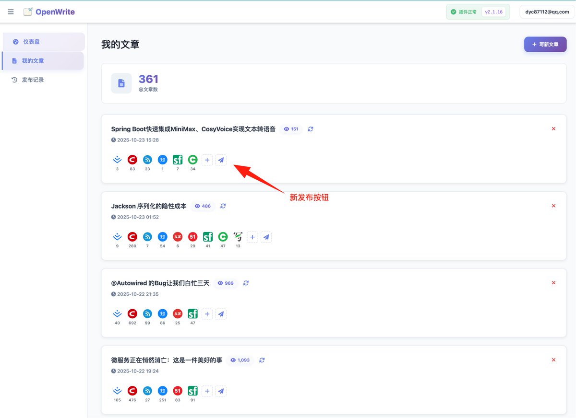Click the document icon in the 总文章数 card
576x418 pixels.
(x=121, y=83)
